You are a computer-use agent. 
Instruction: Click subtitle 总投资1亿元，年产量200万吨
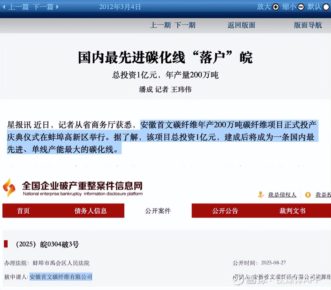click(165, 75)
